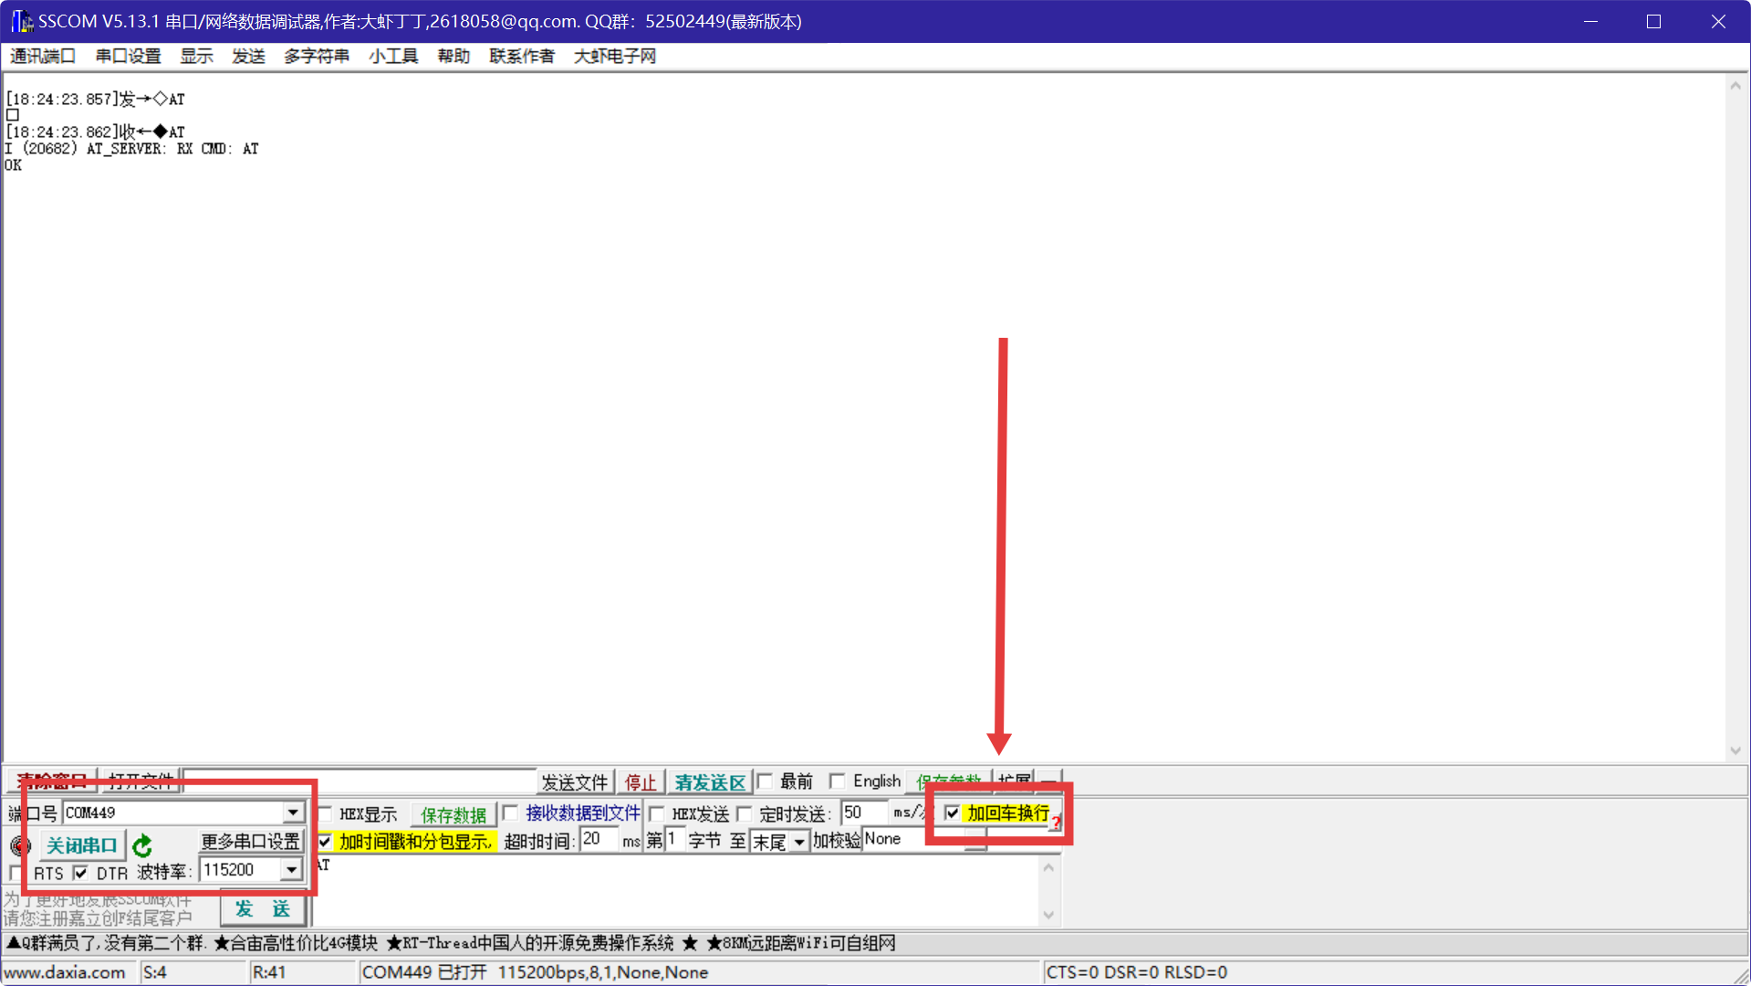Click the SSCOM application icon in the title bar
This screenshot has width=1751, height=986.
click(x=22, y=21)
